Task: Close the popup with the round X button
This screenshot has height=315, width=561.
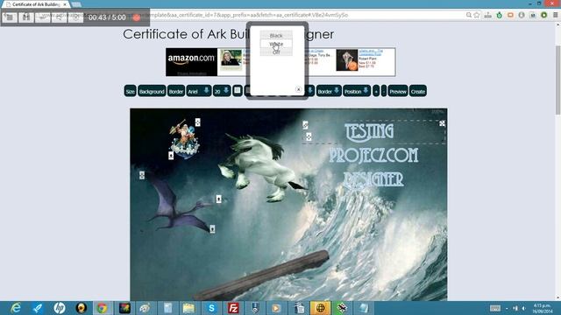Action: pyautogui.click(x=298, y=89)
